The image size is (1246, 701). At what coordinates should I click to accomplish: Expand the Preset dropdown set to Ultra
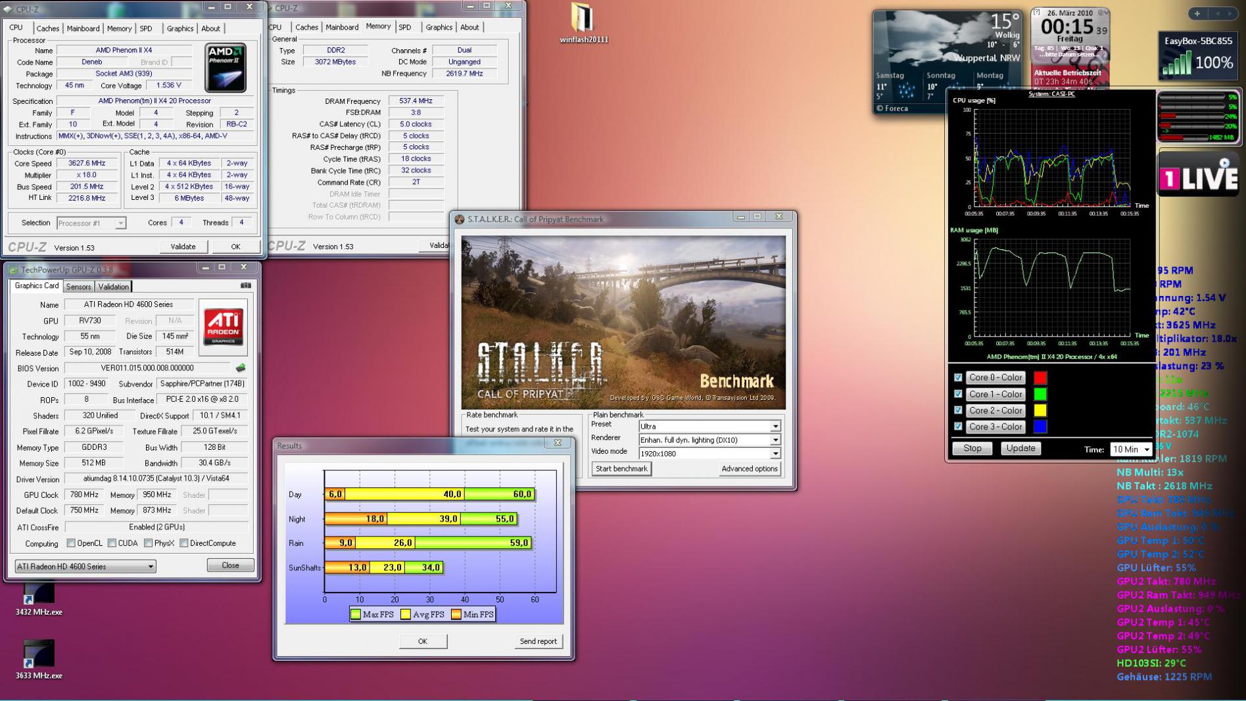tap(775, 426)
